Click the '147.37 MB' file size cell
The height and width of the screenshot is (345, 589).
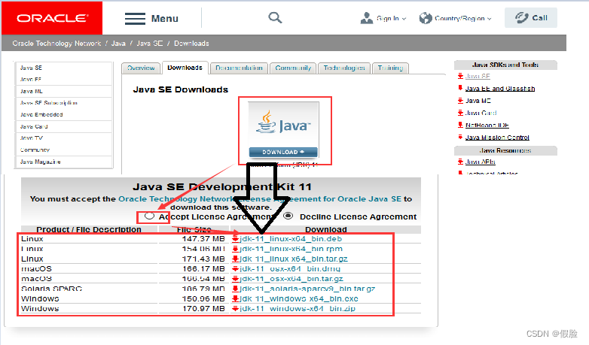[203, 239]
